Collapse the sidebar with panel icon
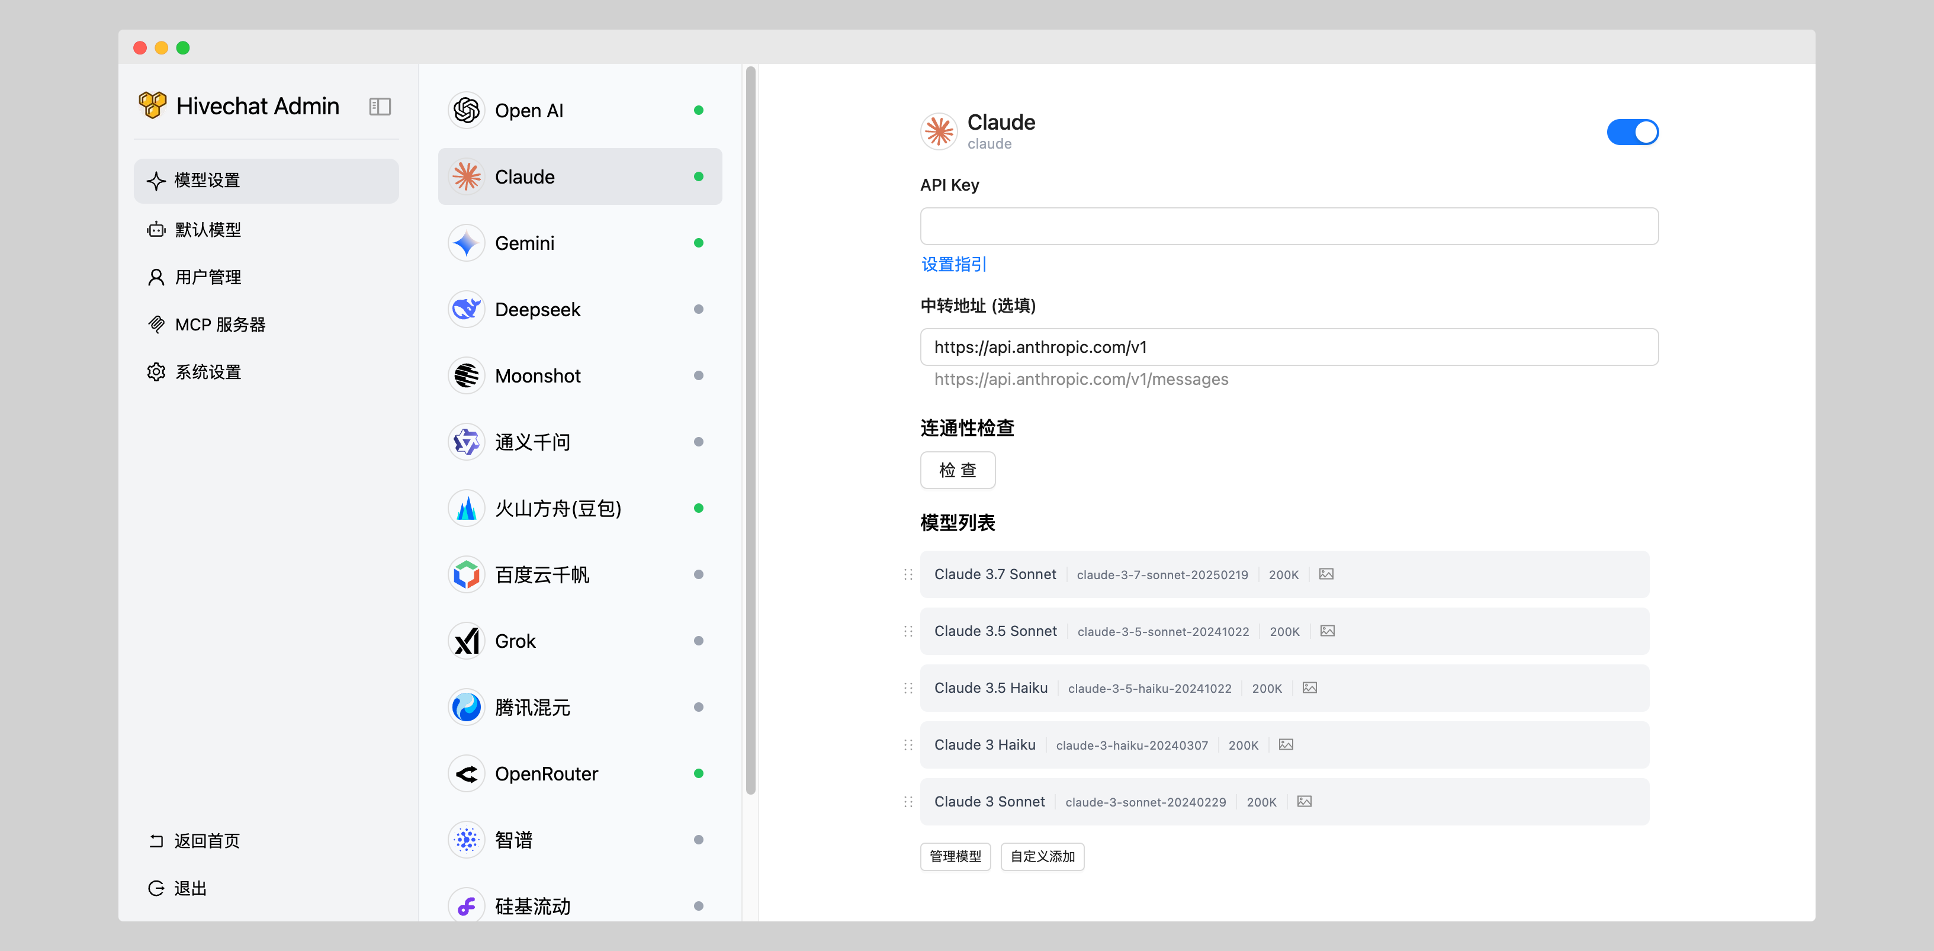The image size is (1934, 951). click(380, 107)
